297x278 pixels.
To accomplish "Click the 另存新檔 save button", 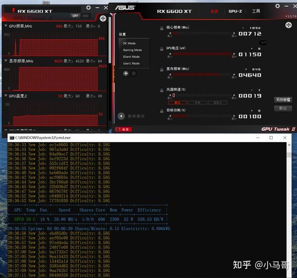I will tap(283, 100).
